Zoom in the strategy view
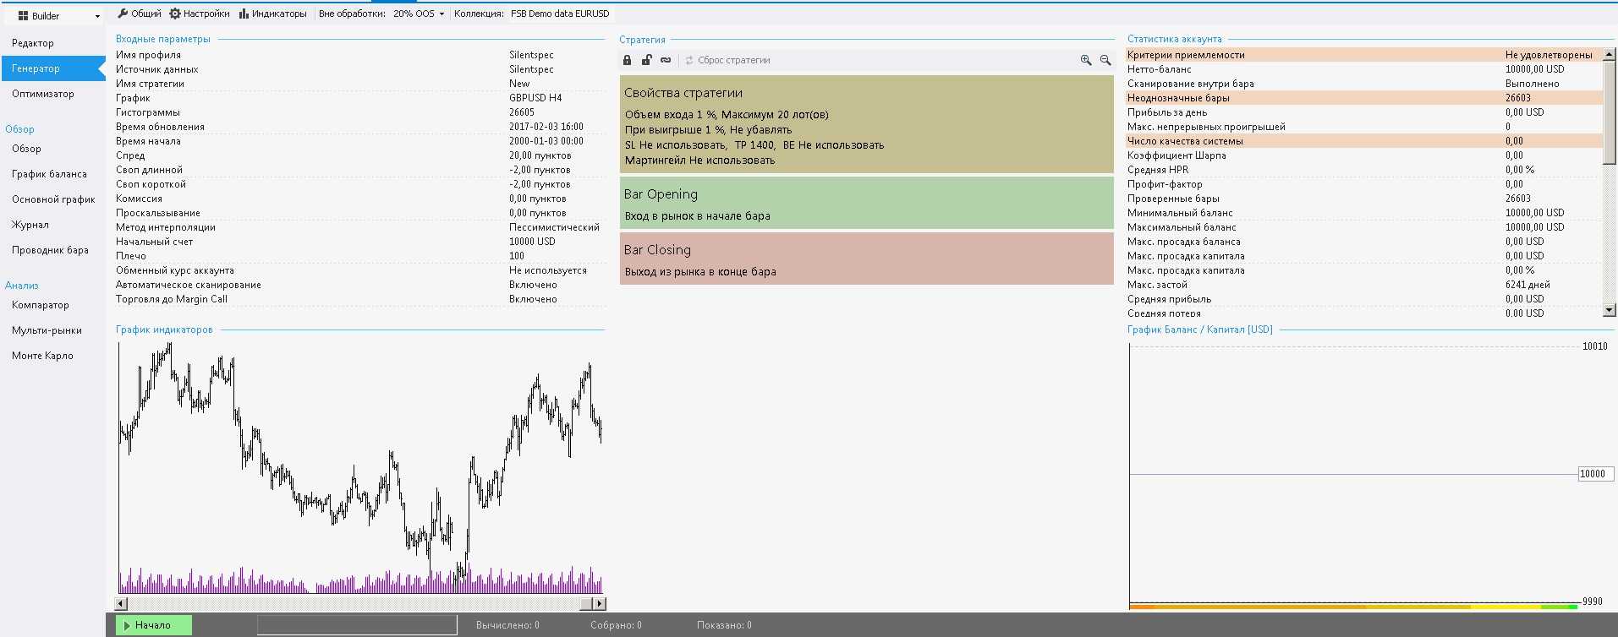The image size is (1618, 637). point(1086,60)
